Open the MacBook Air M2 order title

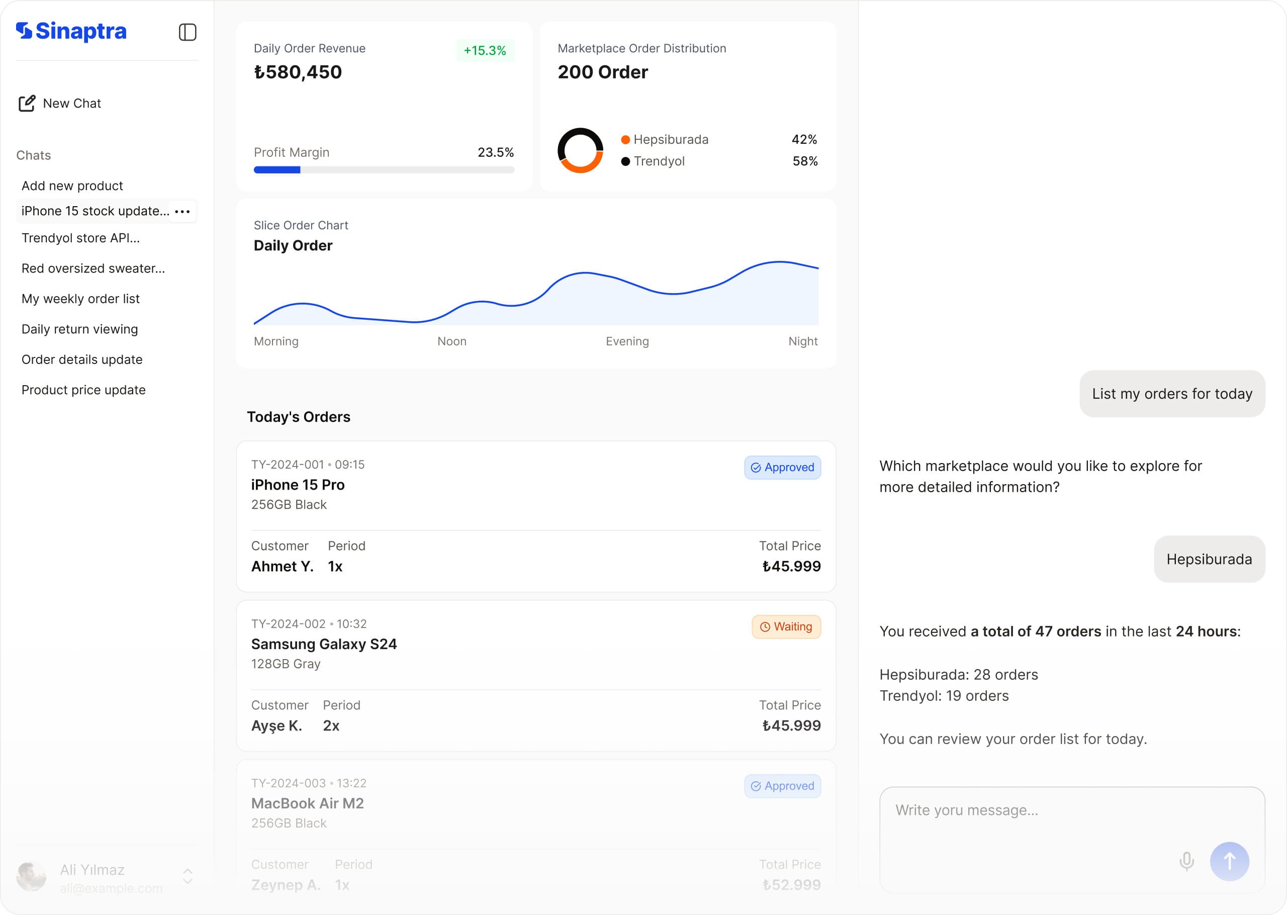tap(308, 803)
